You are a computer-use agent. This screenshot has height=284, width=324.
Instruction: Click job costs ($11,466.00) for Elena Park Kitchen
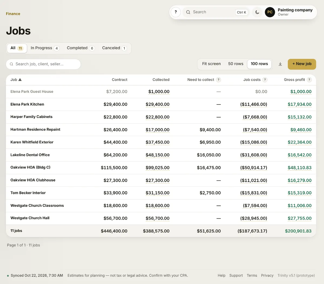254,104
